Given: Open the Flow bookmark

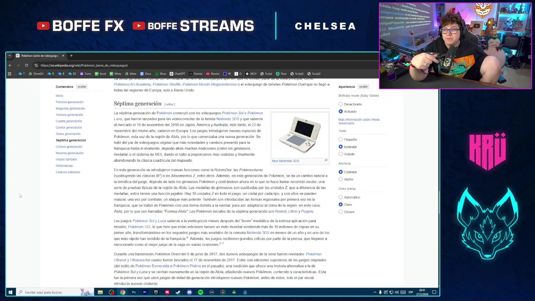Looking at the screenshot, I should click(281, 74).
